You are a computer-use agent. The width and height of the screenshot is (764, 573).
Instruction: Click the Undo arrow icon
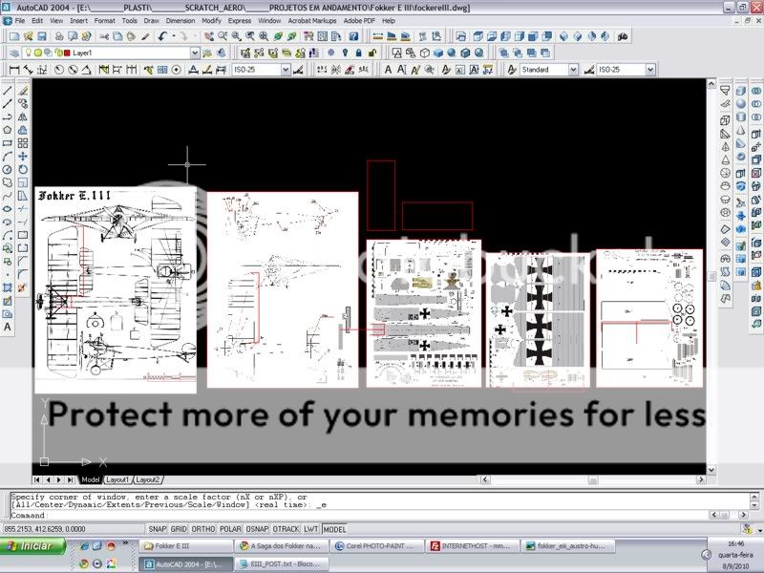click(x=163, y=36)
